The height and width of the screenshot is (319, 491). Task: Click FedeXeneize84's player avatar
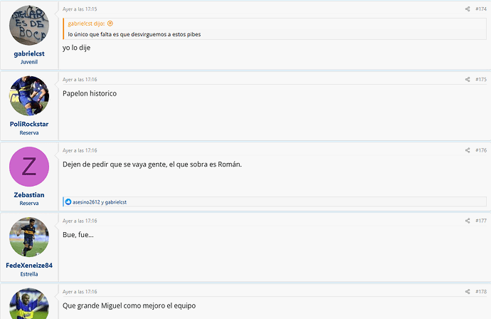[29, 237]
